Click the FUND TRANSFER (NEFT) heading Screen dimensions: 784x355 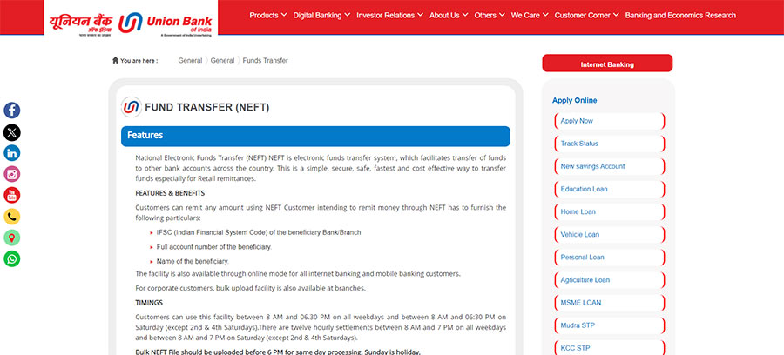(207, 107)
